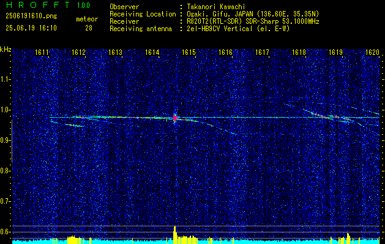This screenshot has width=385, height=244.
Task: Click the tallest yellow spike in the bottom power graph
Action: pyautogui.click(x=175, y=235)
